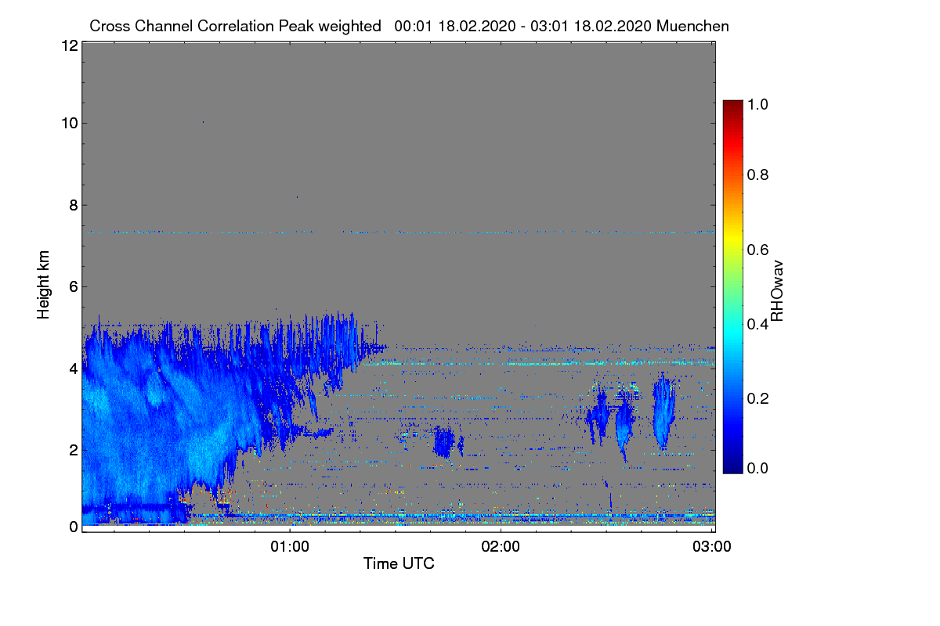This screenshot has height=626, width=940.
Task: Click the '03:00' time tick label
Action: (711, 546)
